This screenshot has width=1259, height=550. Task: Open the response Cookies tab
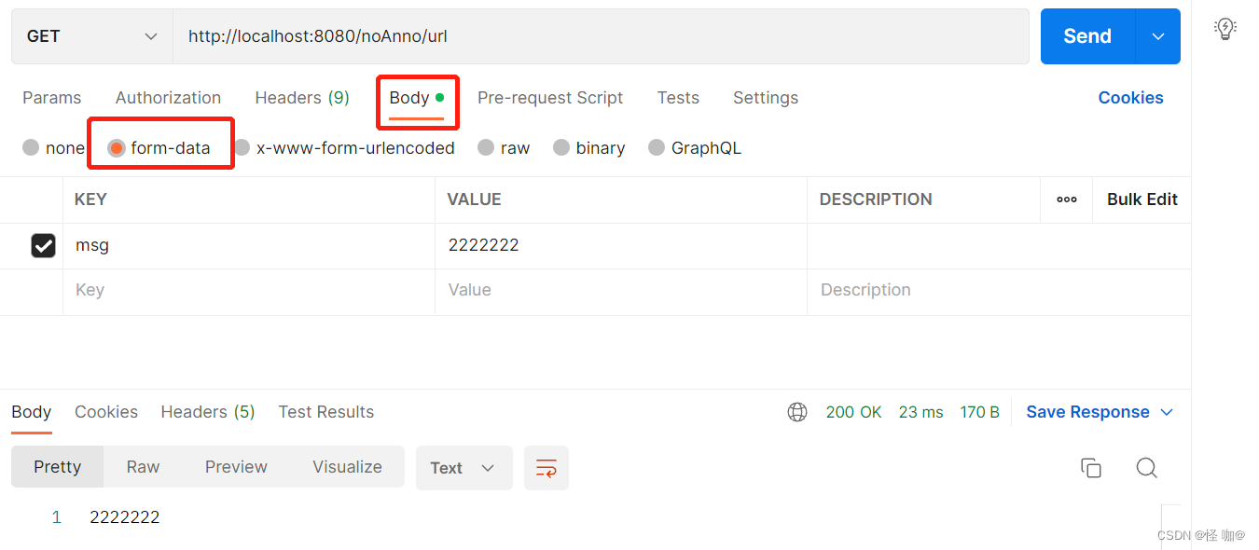(x=106, y=412)
